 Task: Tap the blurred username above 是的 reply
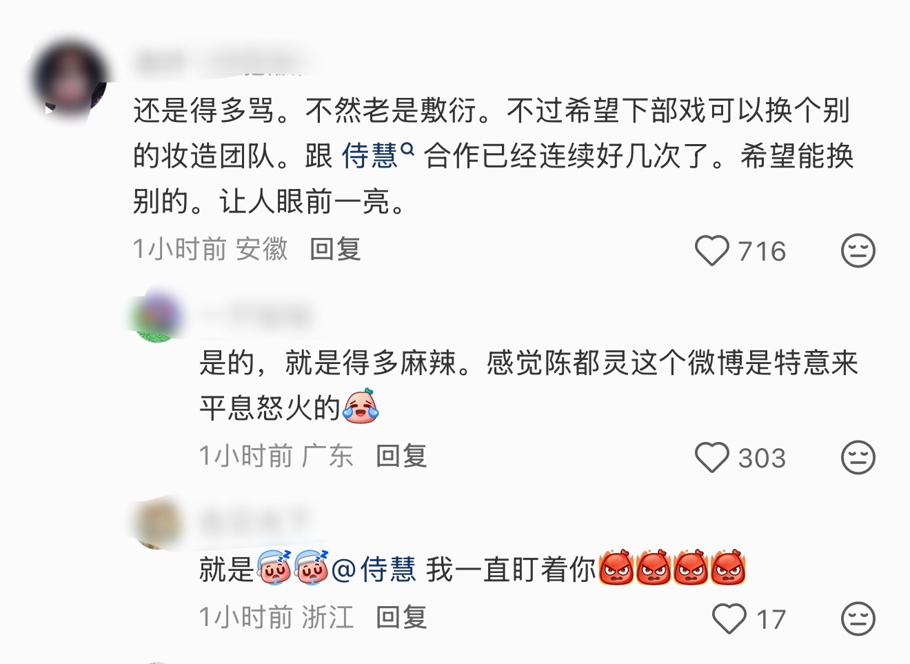coord(256,316)
